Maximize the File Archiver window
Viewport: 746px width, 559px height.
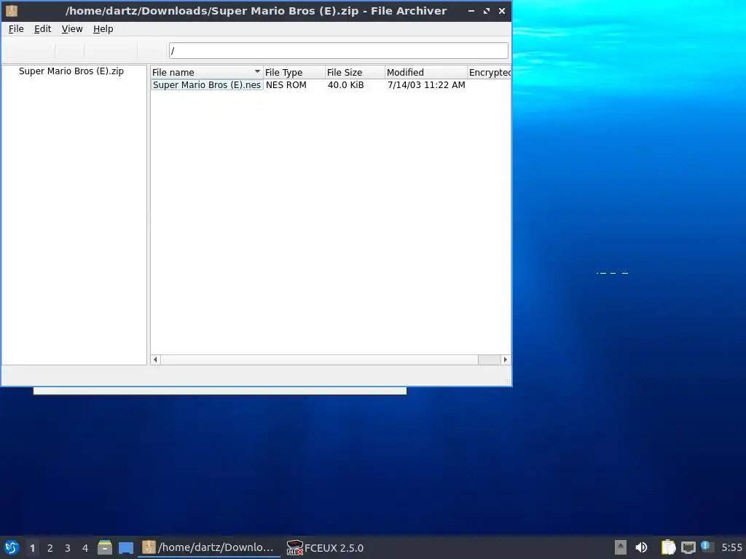point(486,10)
